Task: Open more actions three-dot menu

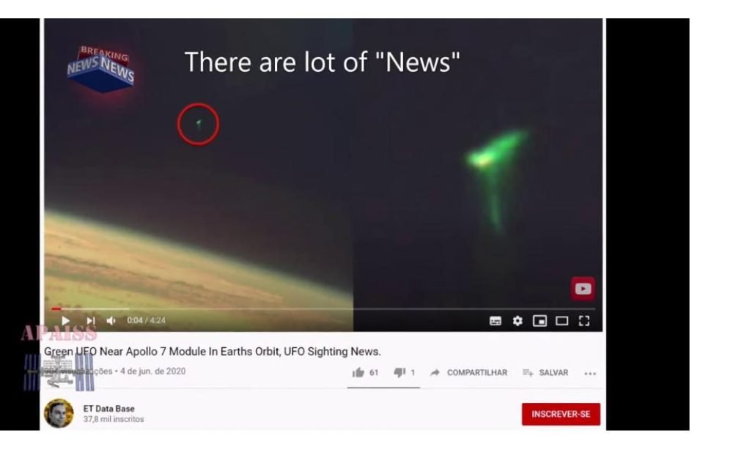Action: click(x=590, y=374)
